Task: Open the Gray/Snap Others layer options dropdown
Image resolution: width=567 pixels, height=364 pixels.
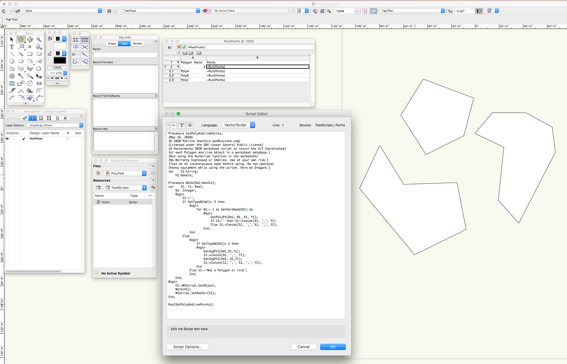Action: coord(54,125)
